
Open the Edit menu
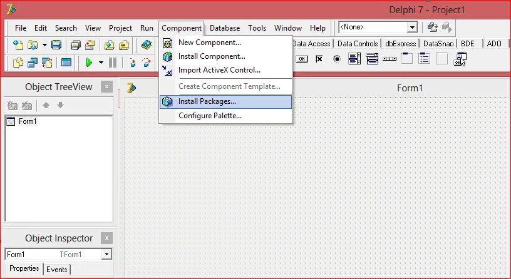(41, 28)
